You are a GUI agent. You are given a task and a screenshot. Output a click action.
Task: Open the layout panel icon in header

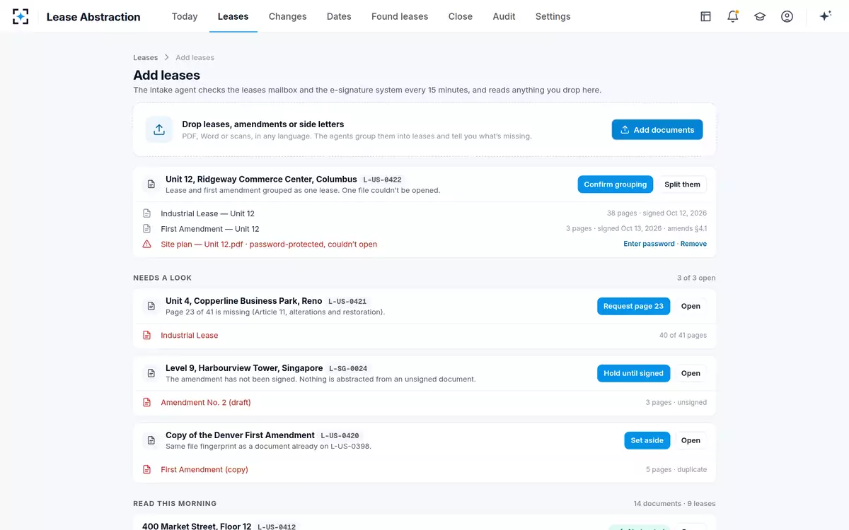[x=705, y=16]
